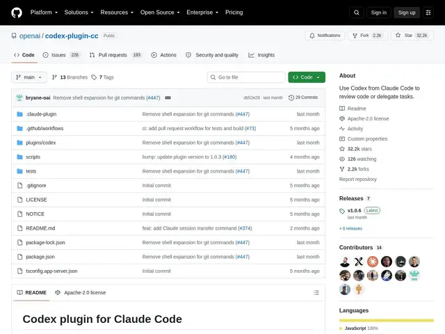The height and width of the screenshot is (334, 445).
Task: Expand the Open Source menu
Action: click(x=160, y=13)
